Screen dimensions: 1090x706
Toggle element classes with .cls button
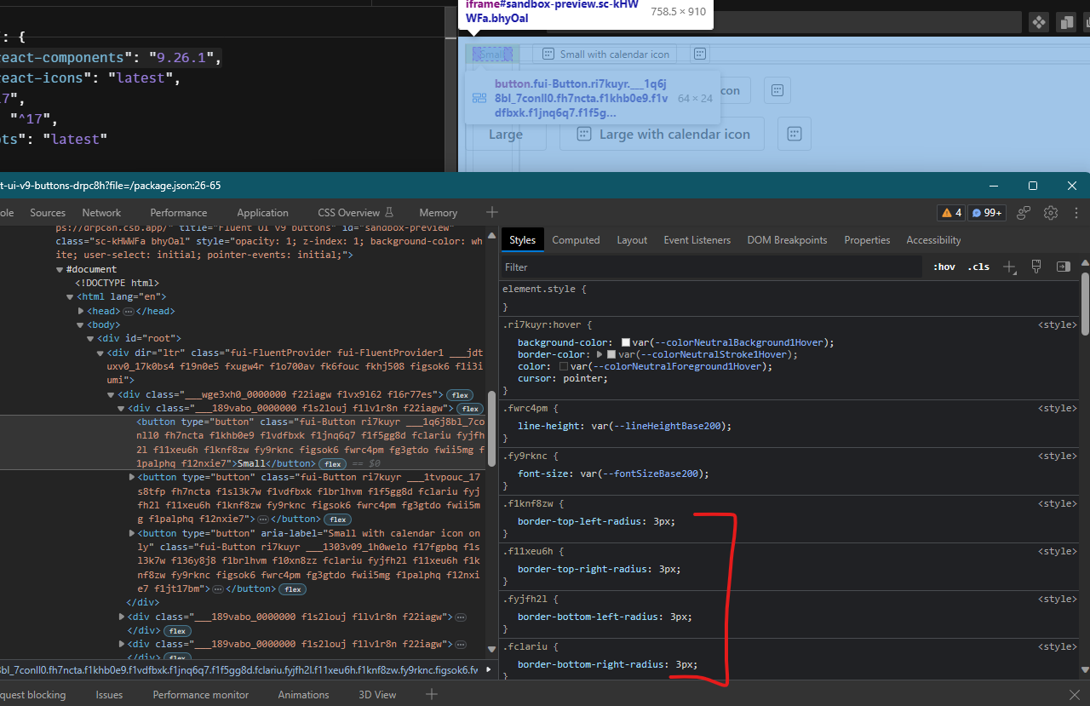[978, 267]
